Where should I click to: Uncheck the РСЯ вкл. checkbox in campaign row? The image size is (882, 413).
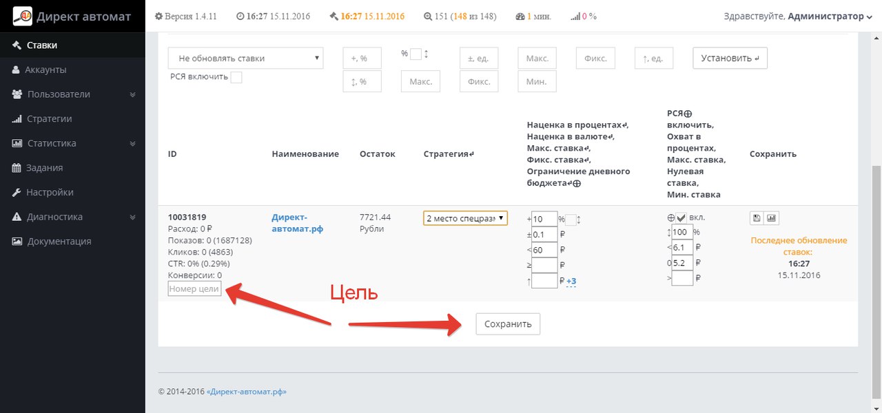681,218
